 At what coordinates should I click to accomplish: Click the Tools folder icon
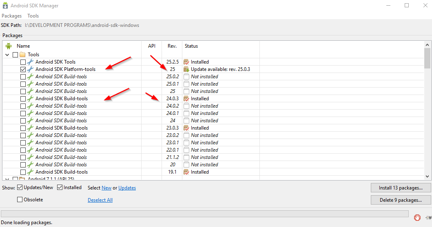click(22, 55)
